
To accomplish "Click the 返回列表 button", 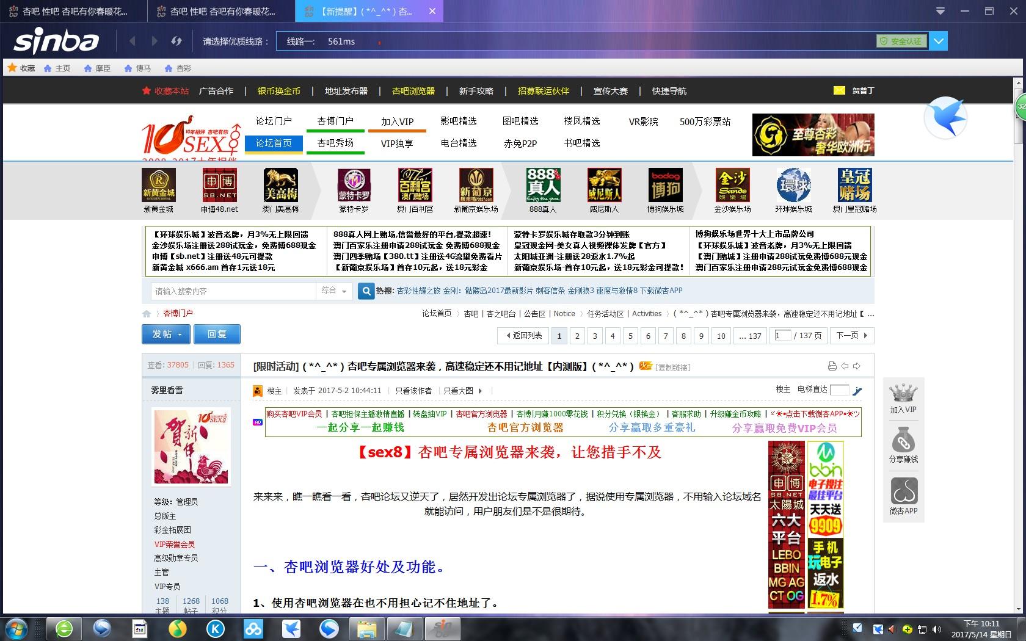I will (x=523, y=336).
